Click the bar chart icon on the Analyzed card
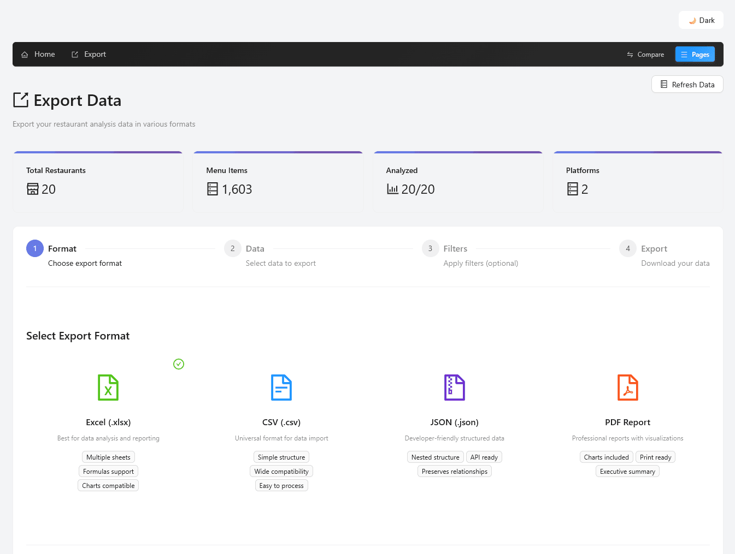This screenshot has width=735, height=554. [x=392, y=189]
